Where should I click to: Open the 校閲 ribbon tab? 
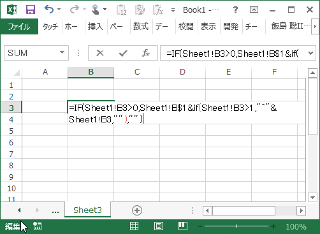[x=186, y=26]
